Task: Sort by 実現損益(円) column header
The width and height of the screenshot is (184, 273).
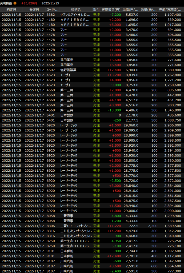Action: tap(111, 10)
